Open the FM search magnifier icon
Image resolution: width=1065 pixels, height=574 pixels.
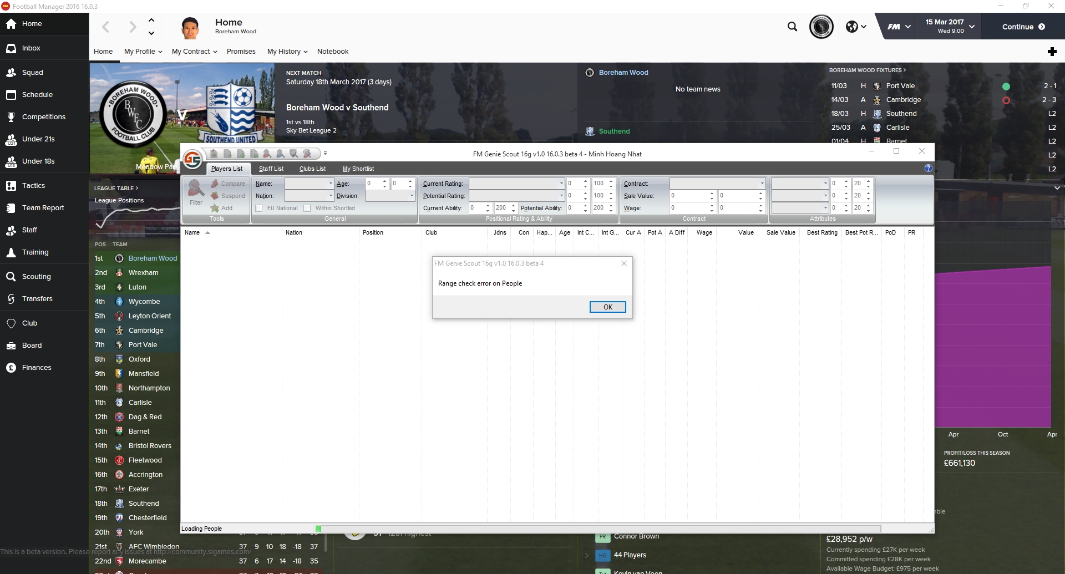point(793,27)
